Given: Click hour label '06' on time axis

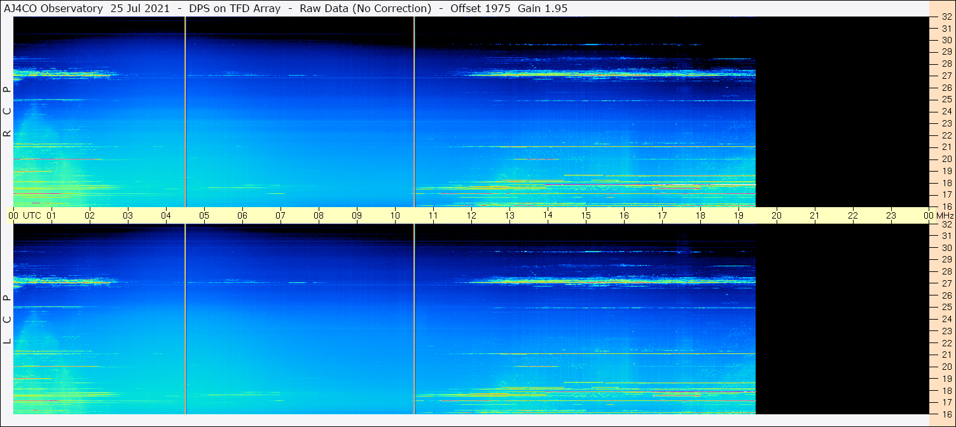Looking at the screenshot, I should (x=242, y=215).
